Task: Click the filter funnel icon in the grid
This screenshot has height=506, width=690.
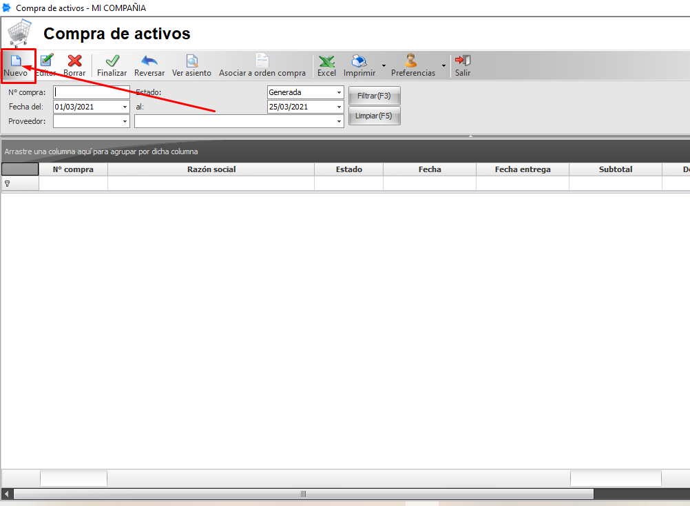Action: (6, 184)
